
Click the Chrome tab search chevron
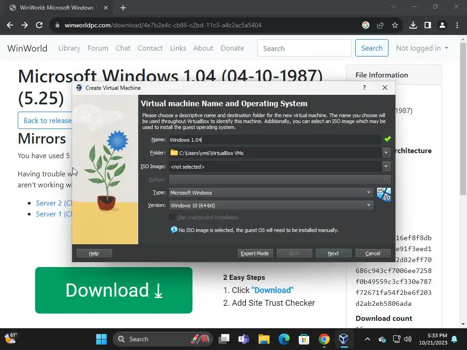tap(394, 6)
